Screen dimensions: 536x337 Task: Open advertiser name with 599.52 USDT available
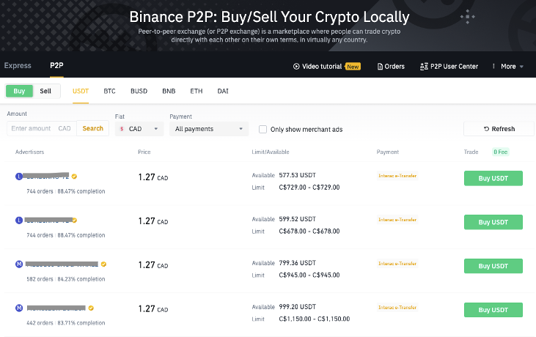[48, 220]
